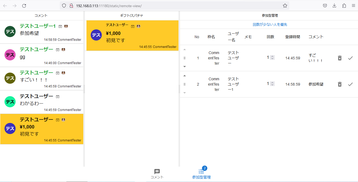Switch to the 参加型管理 bottom tab
The width and height of the screenshot is (358, 182).
click(x=201, y=174)
